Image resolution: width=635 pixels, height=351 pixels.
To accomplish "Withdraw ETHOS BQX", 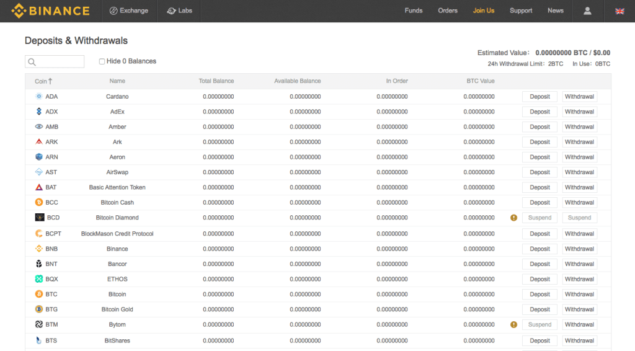I will (x=580, y=279).
